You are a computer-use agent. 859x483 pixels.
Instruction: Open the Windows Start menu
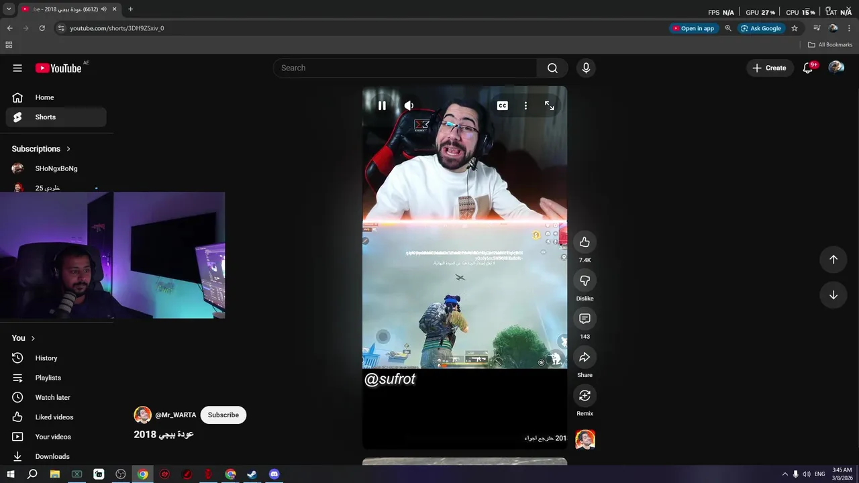(10, 474)
